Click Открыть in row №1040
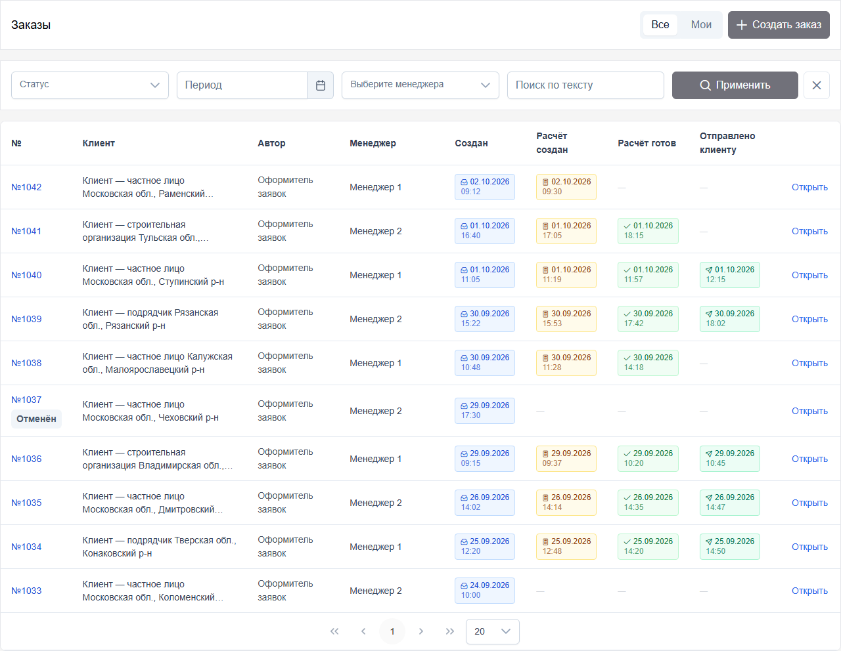Screen dimensions: 841x651 coord(809,275)
